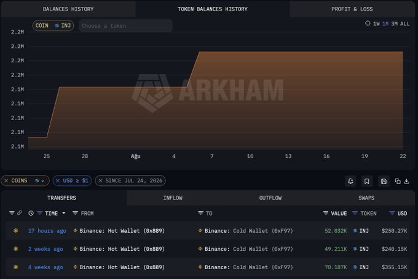Click the $240.15K USD amount
The image size is (418, 279).
coord(394,249)
